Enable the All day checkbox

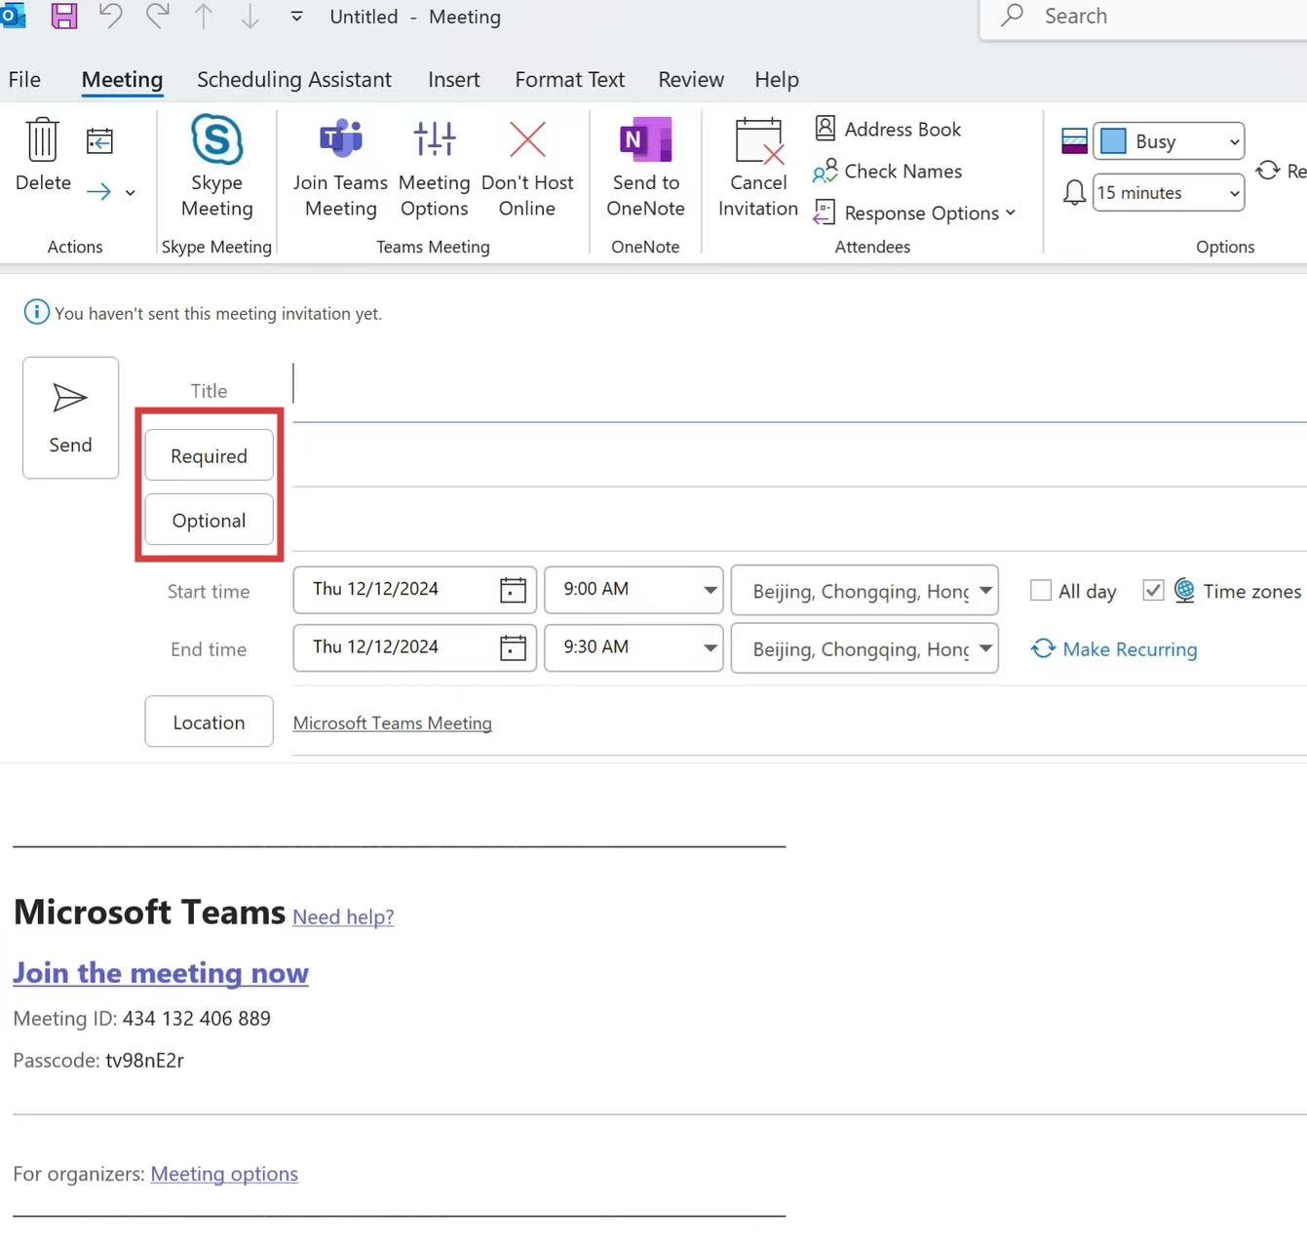tap(1041, 591)
